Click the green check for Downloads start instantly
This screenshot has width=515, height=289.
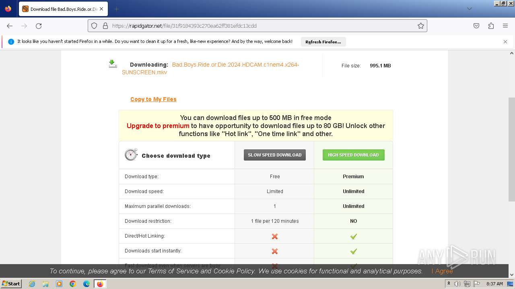coord(353,251)
